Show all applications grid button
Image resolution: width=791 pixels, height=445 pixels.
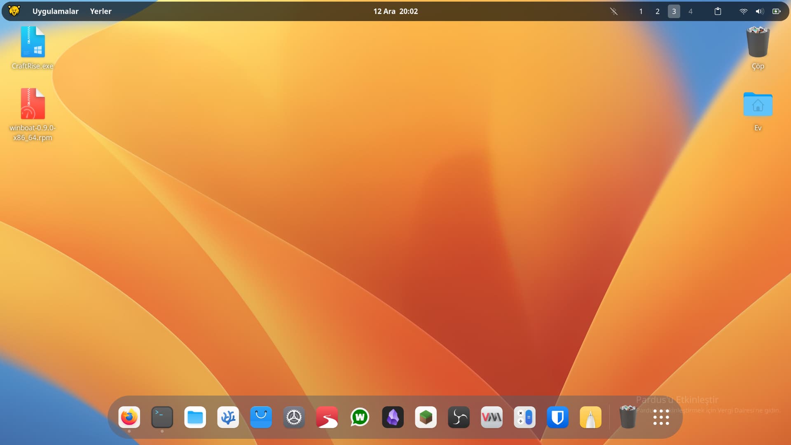661,417
